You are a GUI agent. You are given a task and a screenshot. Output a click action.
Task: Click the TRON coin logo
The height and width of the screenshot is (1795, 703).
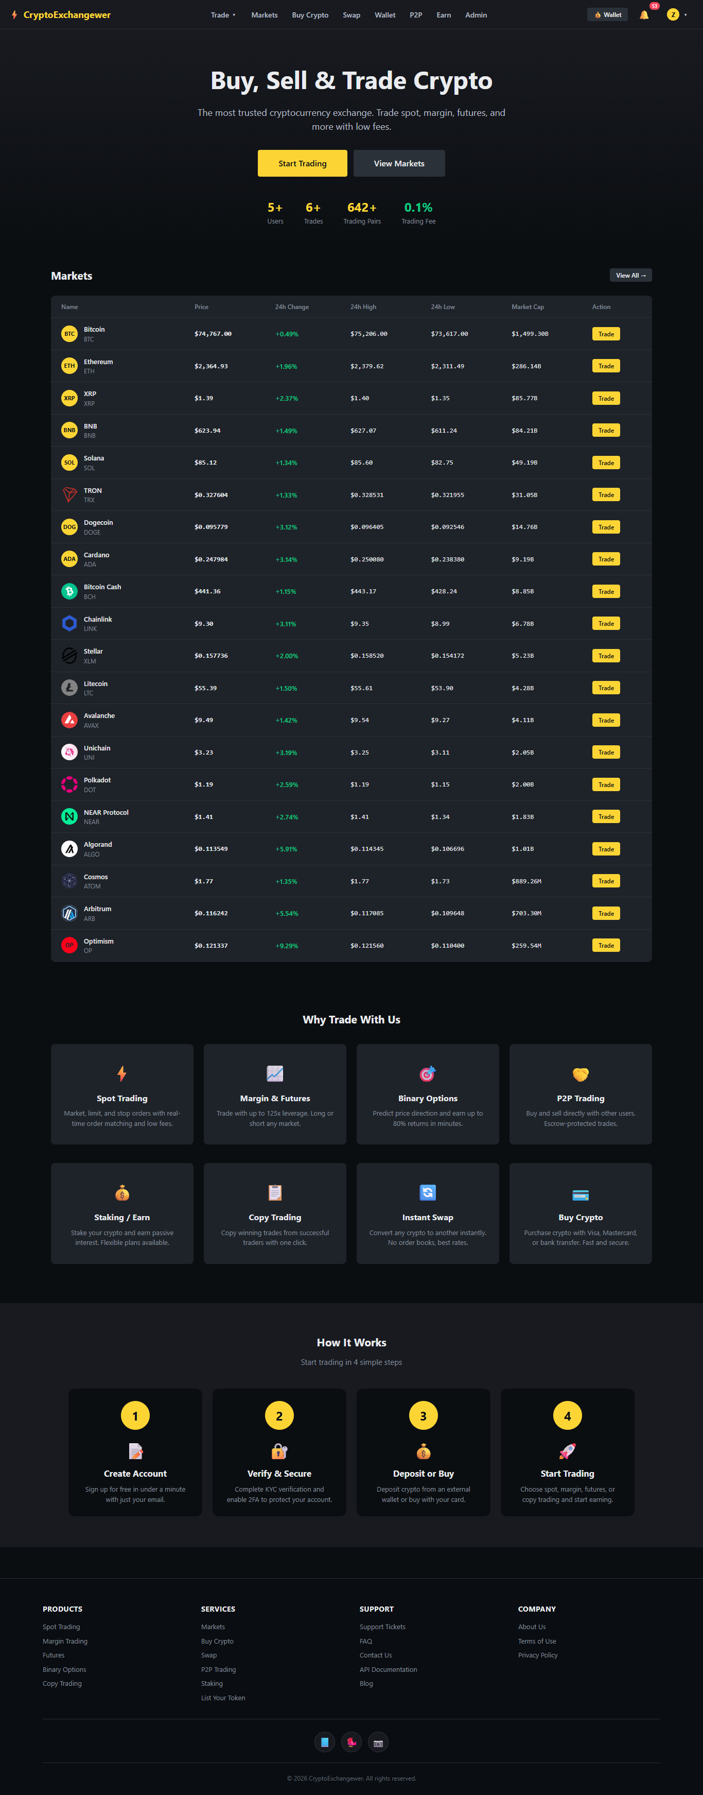(x=69, y=495)
